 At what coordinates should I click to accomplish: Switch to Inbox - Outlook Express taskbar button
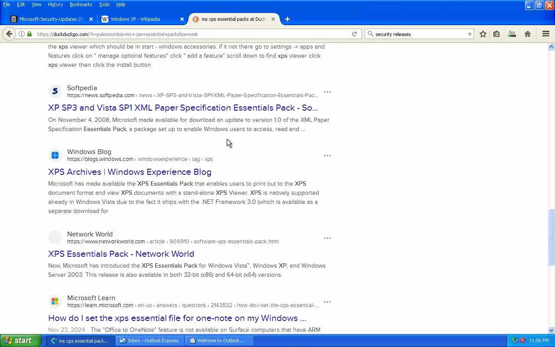click(150, 340)
